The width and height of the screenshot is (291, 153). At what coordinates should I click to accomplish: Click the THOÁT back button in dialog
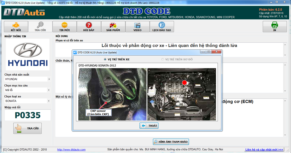coord(149,126)
